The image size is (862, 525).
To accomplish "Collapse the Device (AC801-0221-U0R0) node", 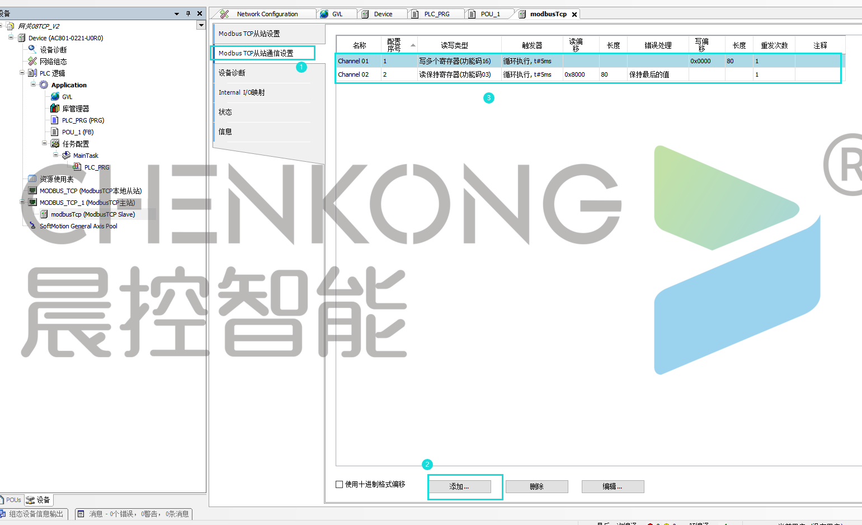I will [11, 37].
